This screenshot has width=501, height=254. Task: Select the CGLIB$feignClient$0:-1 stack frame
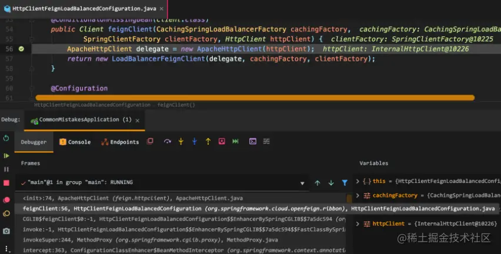pyautogui.click(x=181, y=219)
